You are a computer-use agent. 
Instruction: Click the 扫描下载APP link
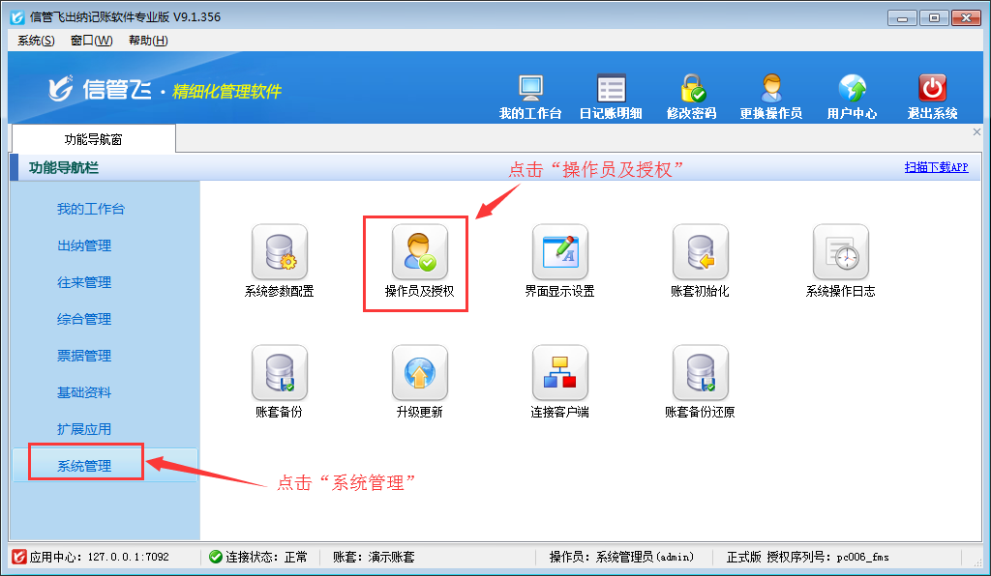coord(936,167)
